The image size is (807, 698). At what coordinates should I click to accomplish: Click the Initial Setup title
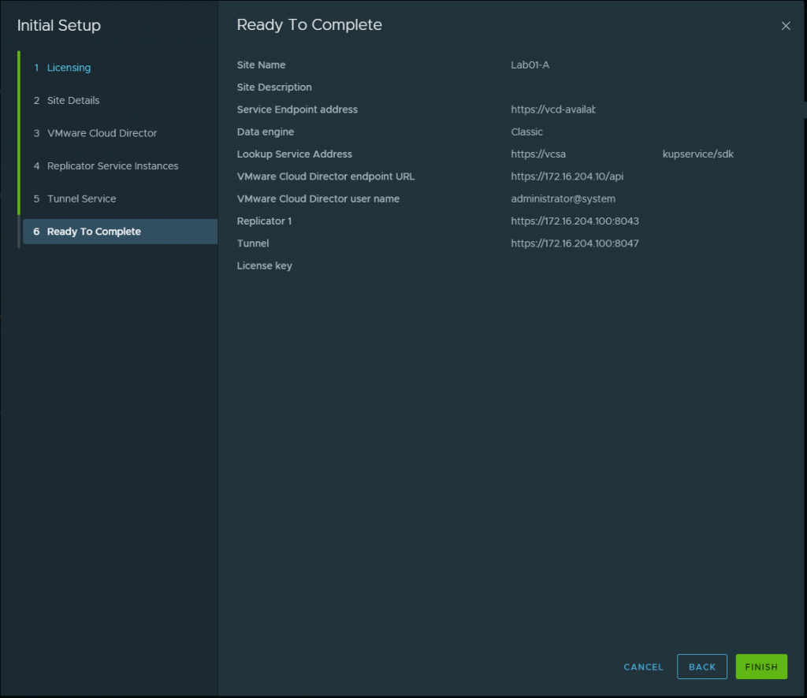tap(58, 25)
